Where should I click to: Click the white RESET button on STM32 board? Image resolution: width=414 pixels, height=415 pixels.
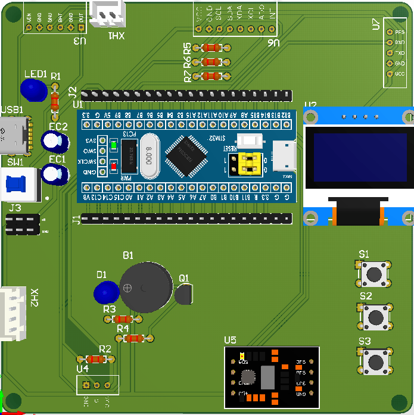(x=250, y=141)
